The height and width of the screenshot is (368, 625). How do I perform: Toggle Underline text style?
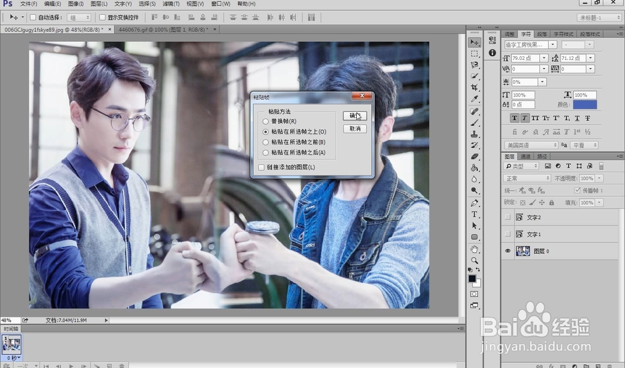coord(577,118)
